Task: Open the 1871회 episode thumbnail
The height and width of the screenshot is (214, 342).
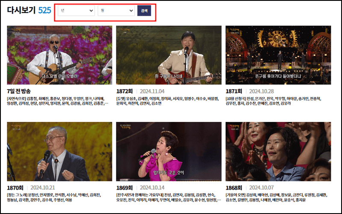Action: [278, 55]
